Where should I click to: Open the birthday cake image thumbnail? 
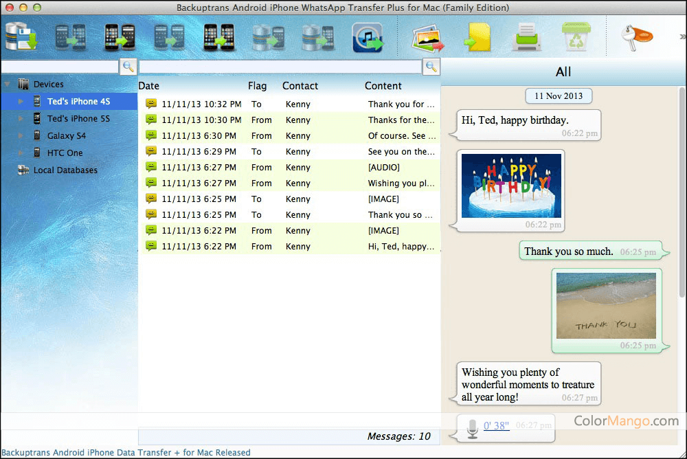[x=511, y=186]
